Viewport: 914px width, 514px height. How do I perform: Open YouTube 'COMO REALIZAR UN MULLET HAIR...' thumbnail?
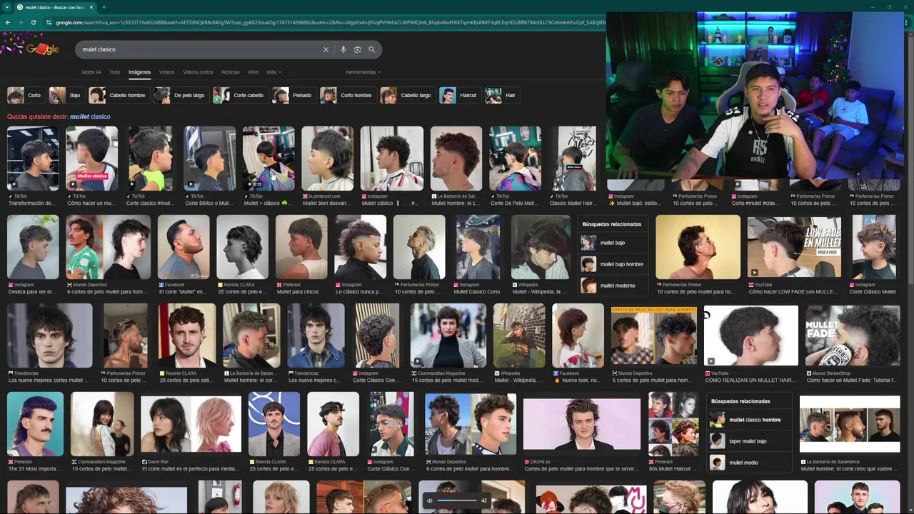pos(751,336)
